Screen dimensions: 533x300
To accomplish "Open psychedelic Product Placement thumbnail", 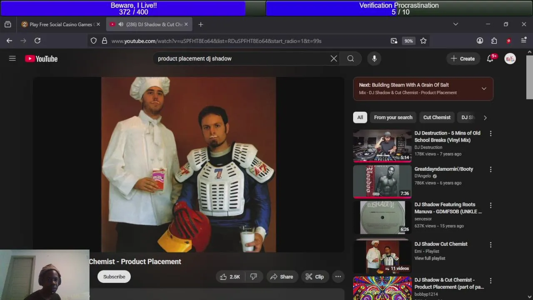I will [382, 288].
